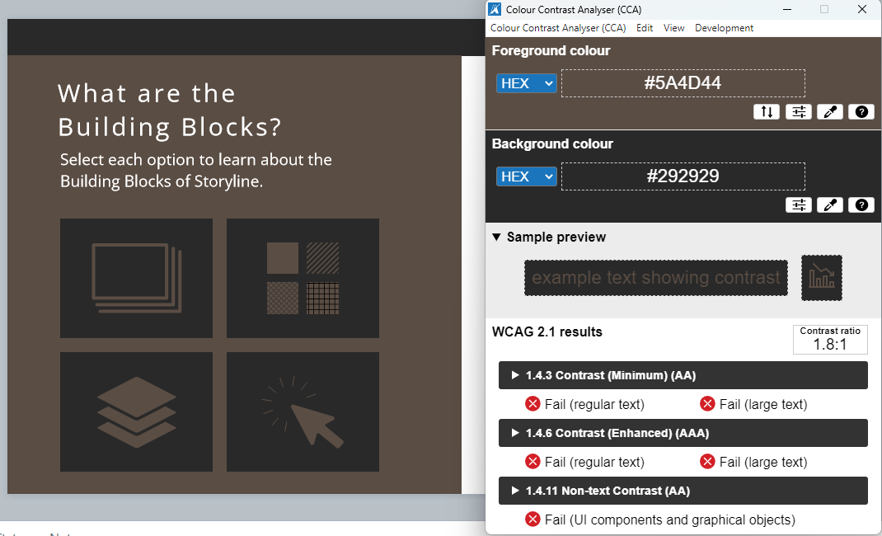Open background colour help icon

click(861, 205)
